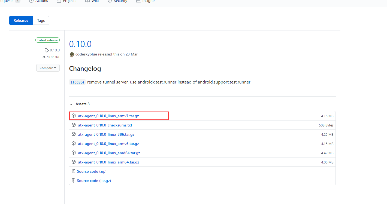Click the file icon beside Source code (zip)

point(73,171)
